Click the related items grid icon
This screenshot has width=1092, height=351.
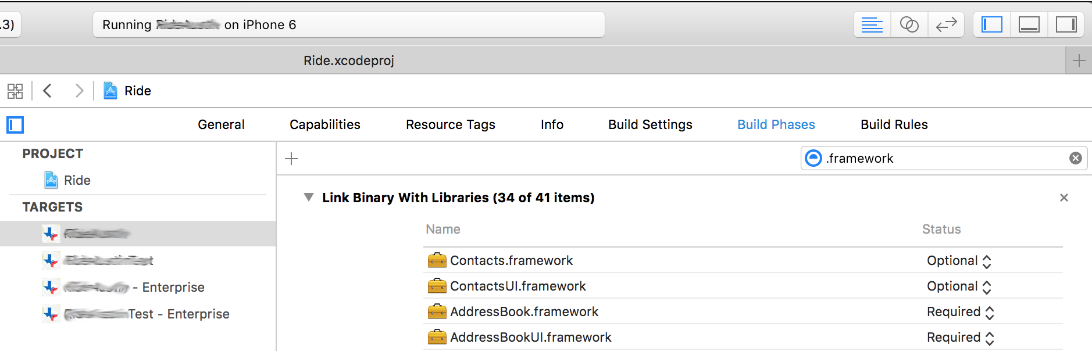tap(15, 91)
